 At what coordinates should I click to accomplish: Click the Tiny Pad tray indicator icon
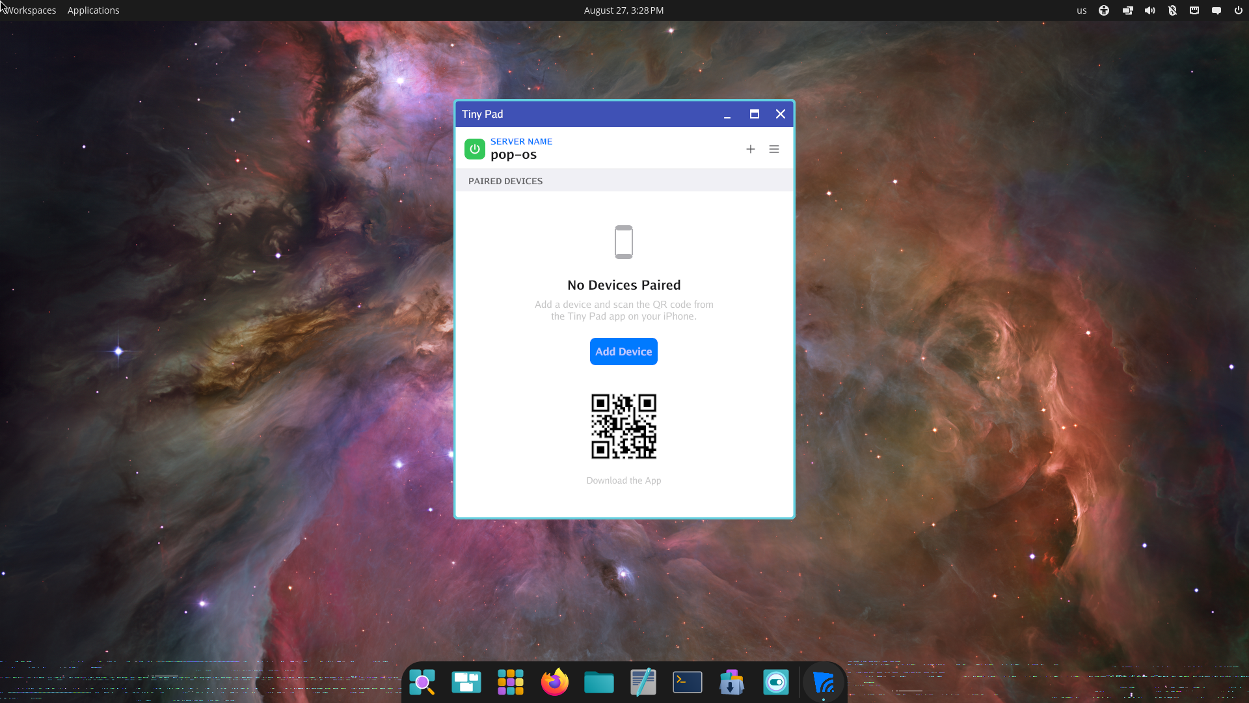1194,10
